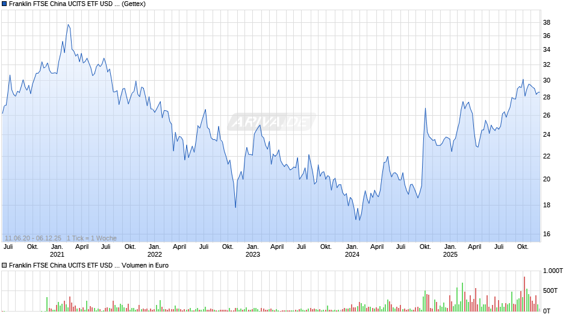Viewport: 566px width, 317px height.
Task: Click the price axis value 18
Action: click(x=547, y=206)
